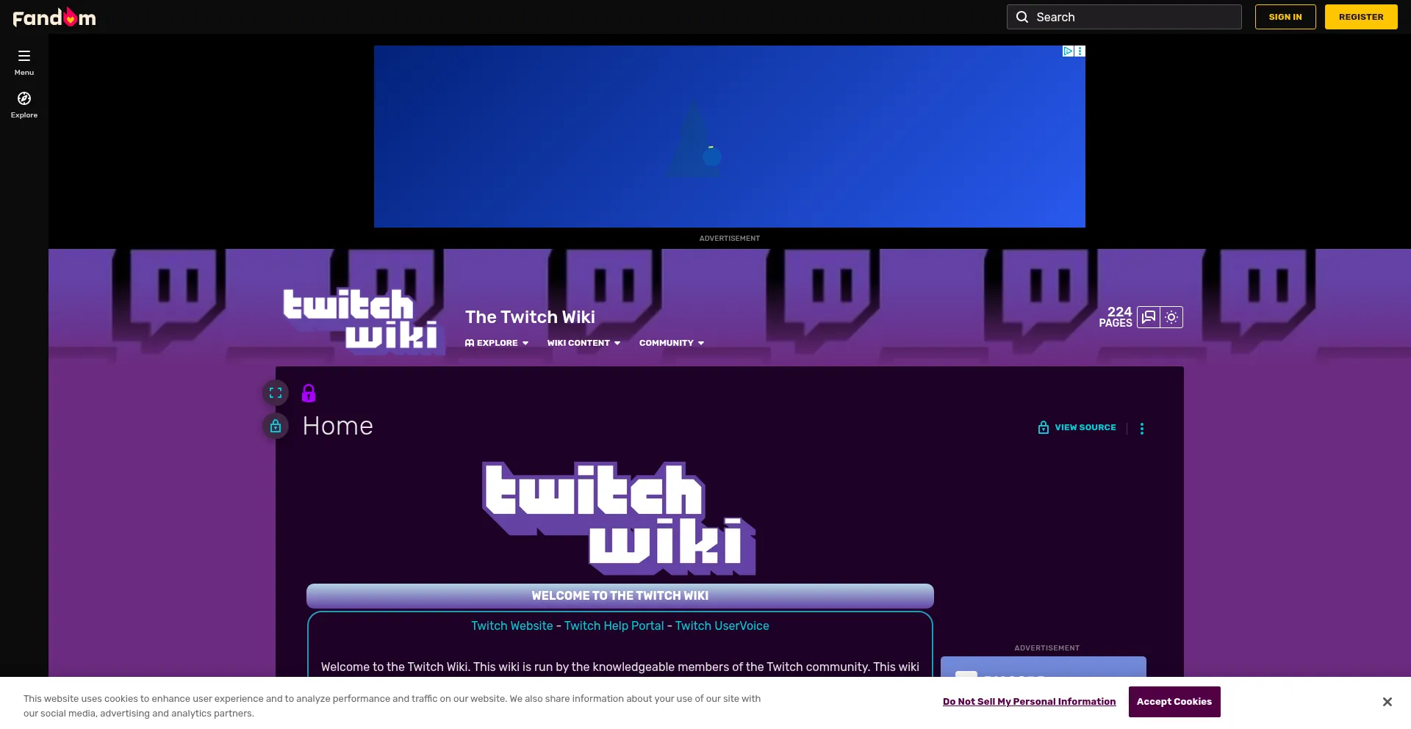Click View Source button
1411x729 pixels.
1077,427
